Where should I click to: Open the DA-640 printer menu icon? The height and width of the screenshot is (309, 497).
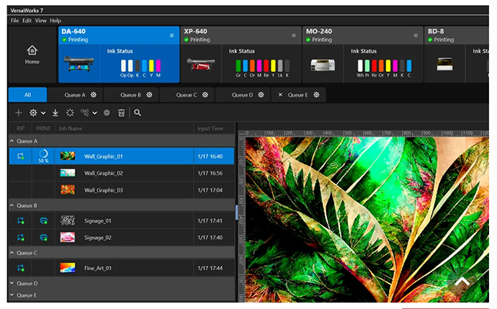click(x=171, y=35)
